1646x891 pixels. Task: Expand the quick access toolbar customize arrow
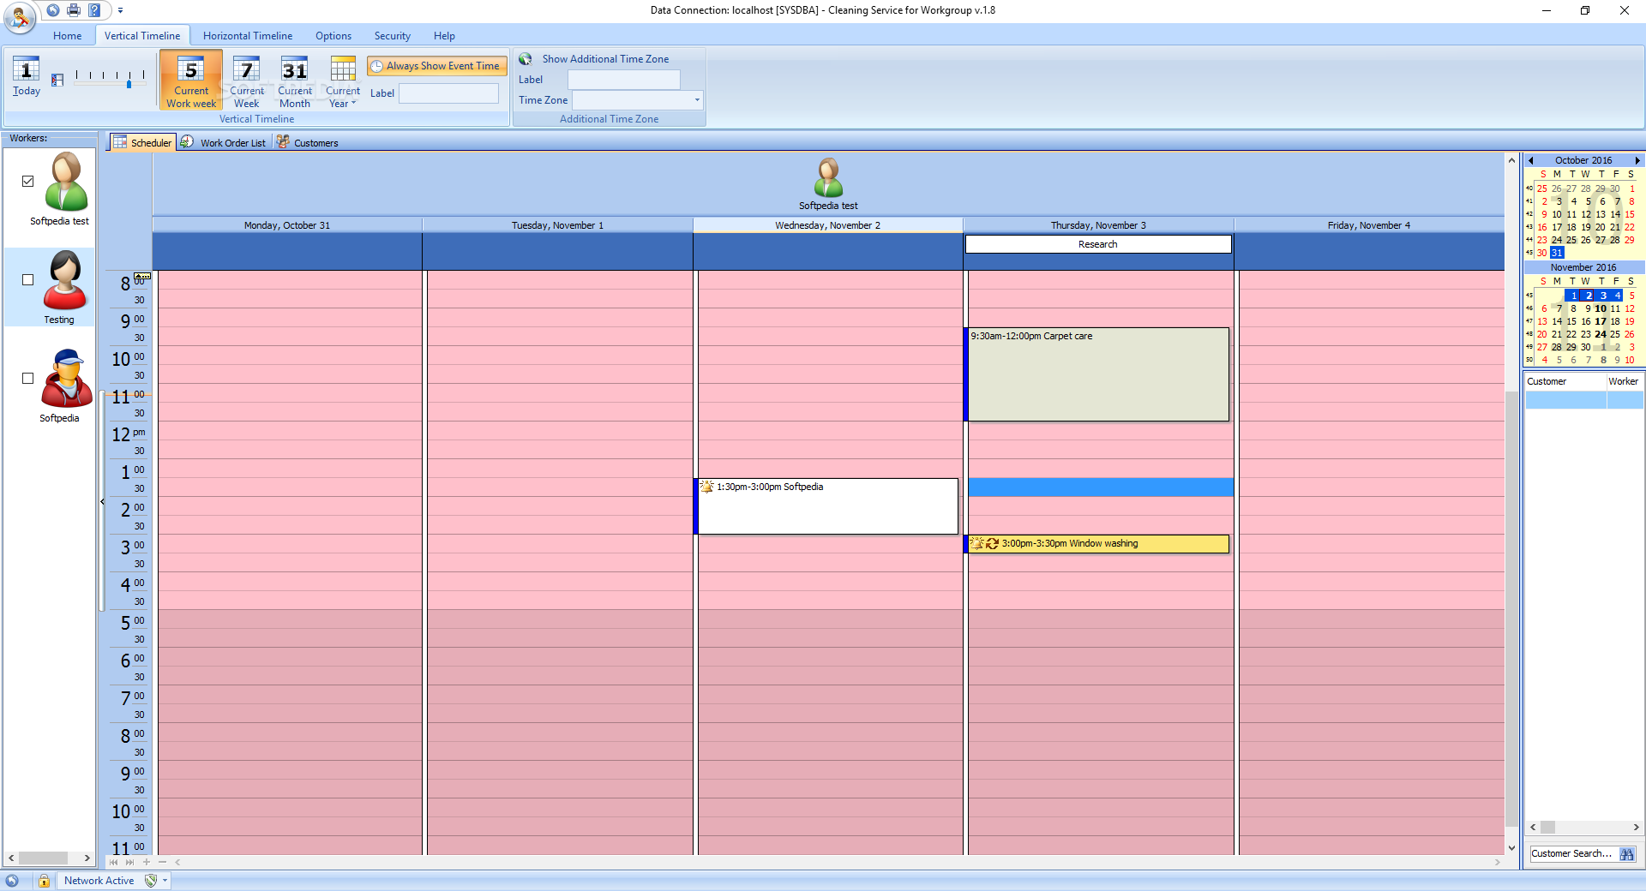[x=120, y=11]
